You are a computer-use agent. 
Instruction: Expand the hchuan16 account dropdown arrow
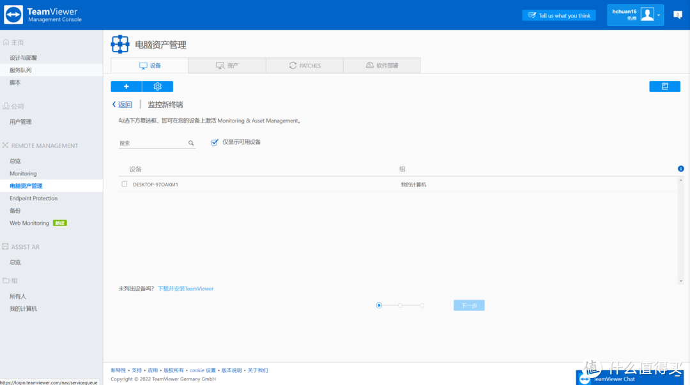(659, 15)
